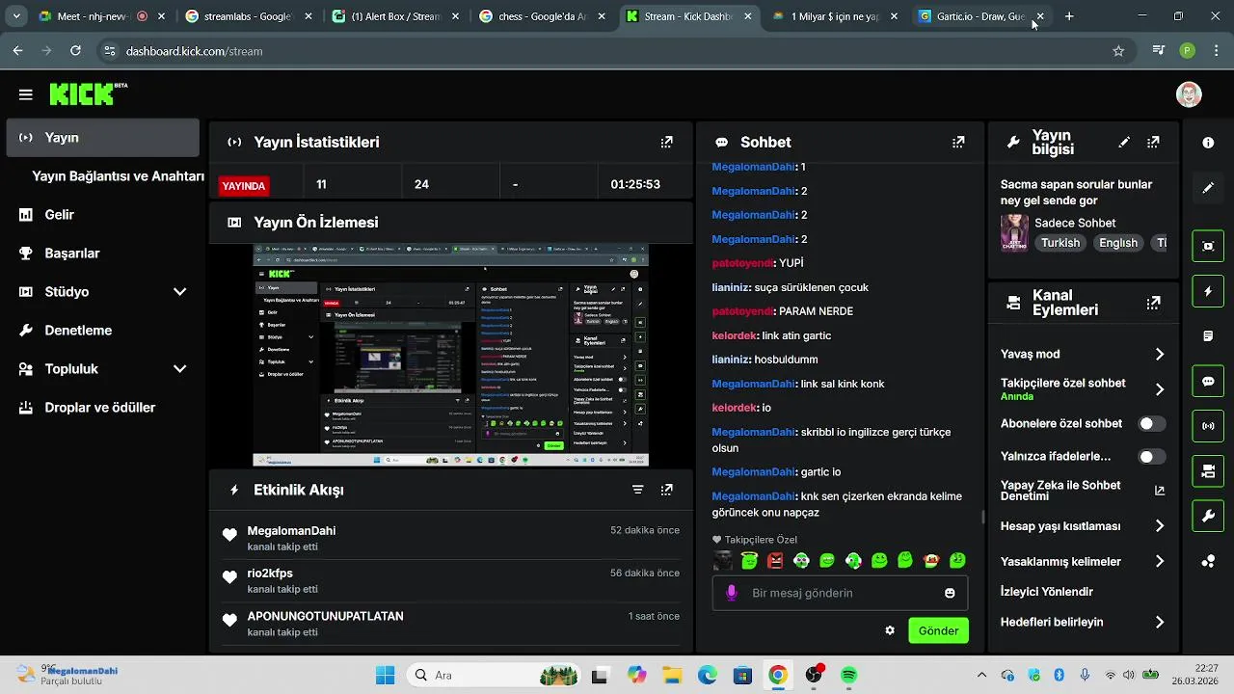
Task: Expand the Topluluk sidebar section
Action: tap(179, 368)
